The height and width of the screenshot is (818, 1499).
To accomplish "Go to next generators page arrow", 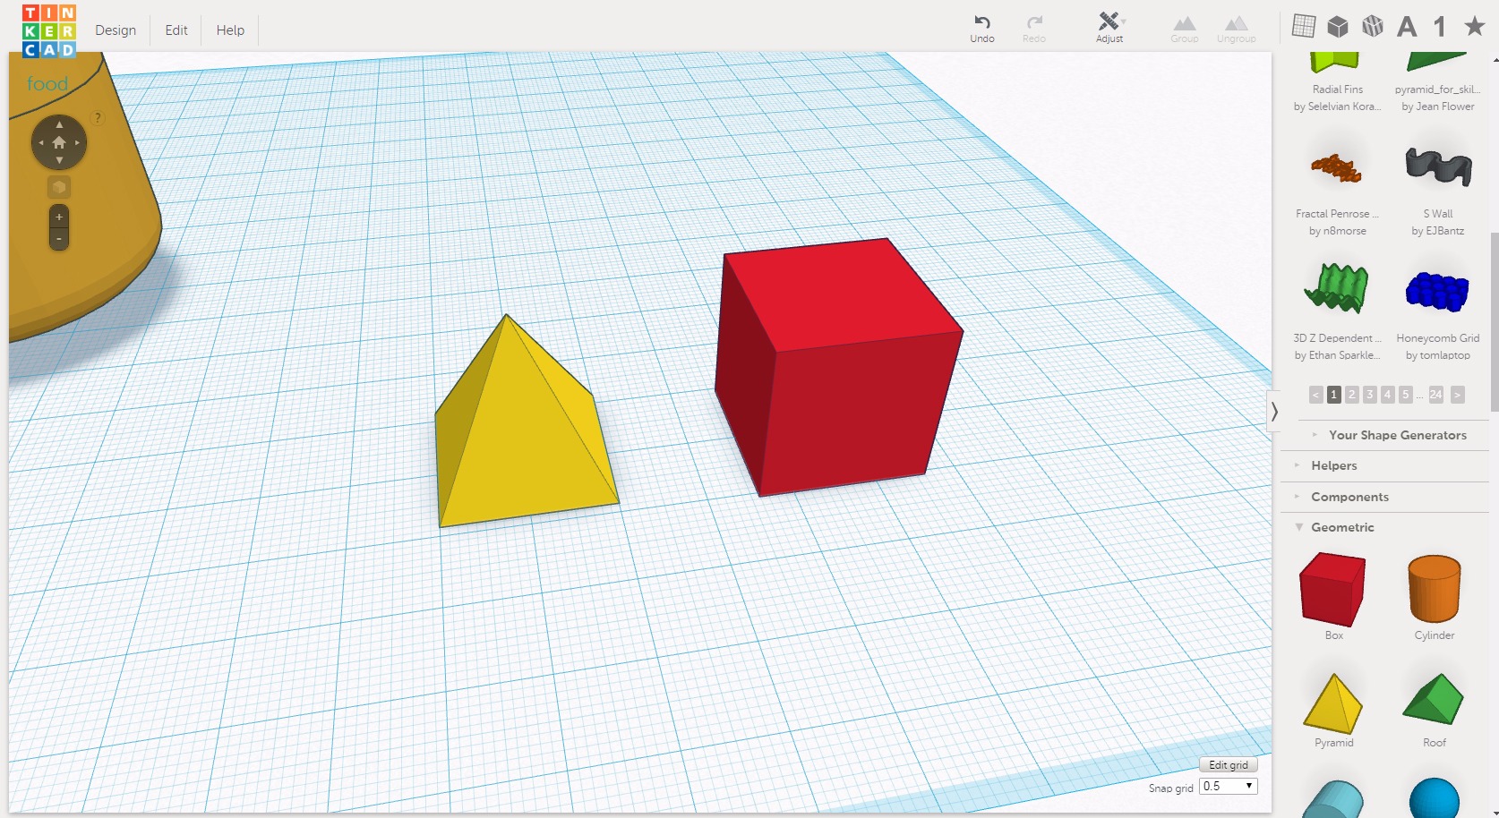I will (1457, 395).
